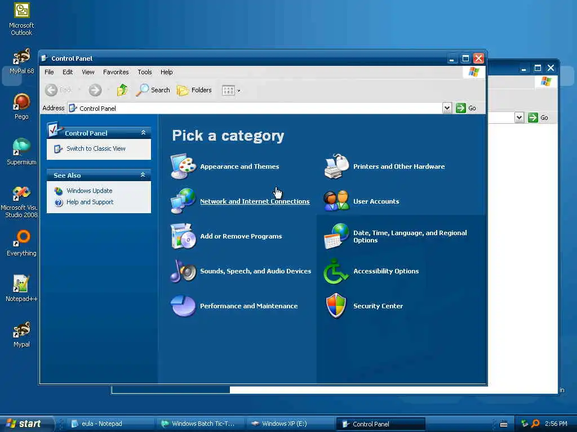Click the Control Panel address field
Screen dimensions: 577x432
[x=255, y=108]
